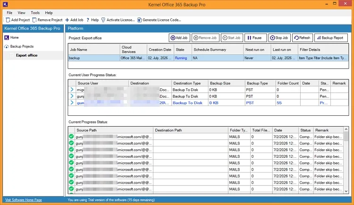354x205 pixels.
Task: Click the progress list scrollbar thumb
Action: coord(346,136)
